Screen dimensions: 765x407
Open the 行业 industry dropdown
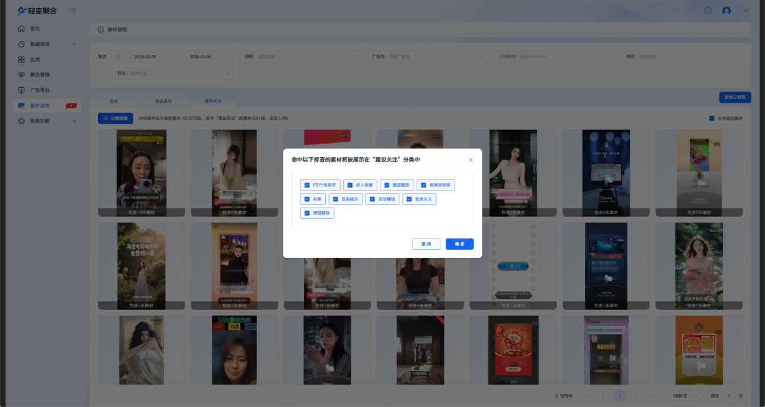pyautogui.click(x=172, y=74)
